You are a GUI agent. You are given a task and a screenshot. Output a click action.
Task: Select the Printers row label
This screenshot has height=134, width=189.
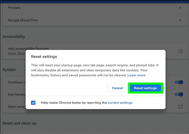(14, 8)
